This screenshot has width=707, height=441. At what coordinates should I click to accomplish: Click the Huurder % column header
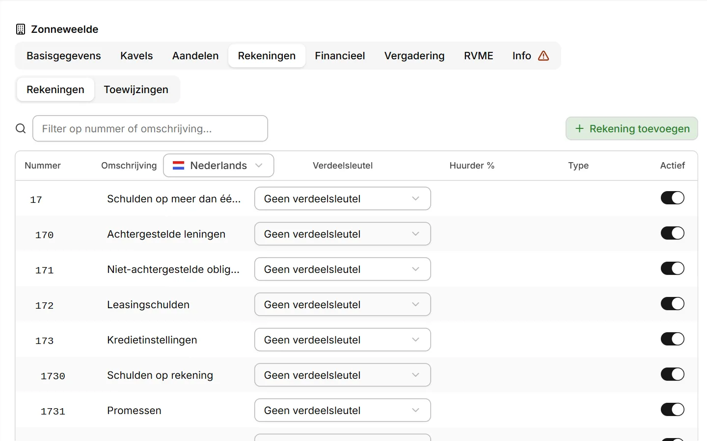point(472,166)
